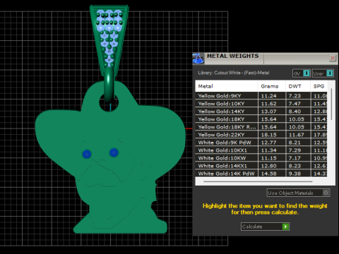This screenshot has width=339, height=254.
Task: Click the Library: Cutout White label
Action: pyautogui.click(x=233, y=73)
